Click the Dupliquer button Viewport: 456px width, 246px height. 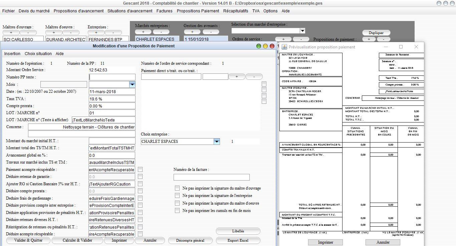click(376, 33)
